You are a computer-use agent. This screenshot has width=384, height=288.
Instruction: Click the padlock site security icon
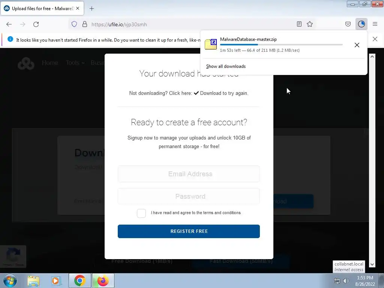85,24
